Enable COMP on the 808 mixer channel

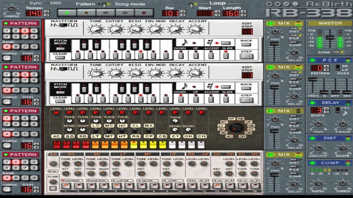click(x=294, y=129)
